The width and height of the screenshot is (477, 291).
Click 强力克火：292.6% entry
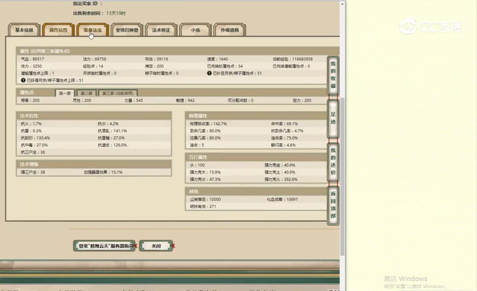(x=281, y=179)
